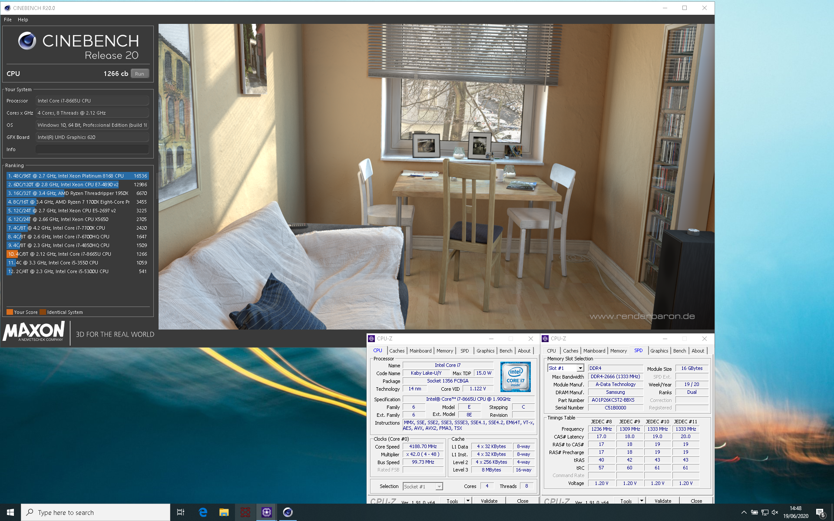
Task: Click Tools button in right CPU-Z
Action: tap(625, 501)
